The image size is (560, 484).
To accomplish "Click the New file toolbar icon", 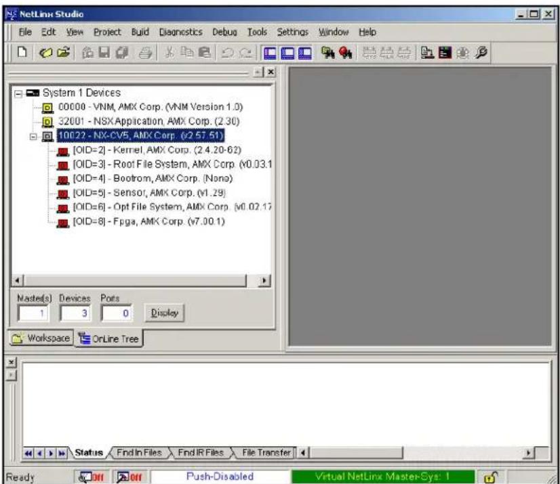I will 22,53.
